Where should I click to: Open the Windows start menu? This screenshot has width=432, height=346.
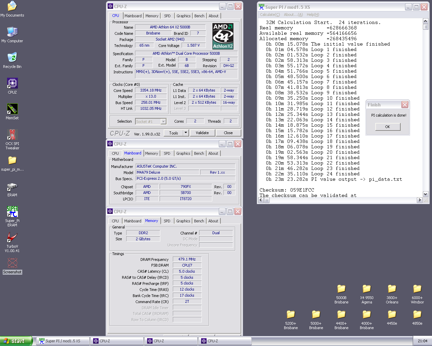(16, 341)
